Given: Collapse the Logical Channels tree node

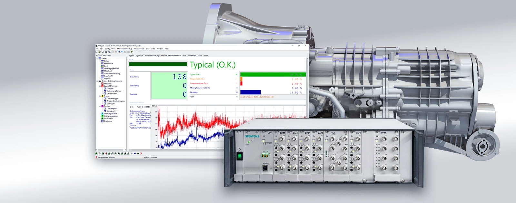Looking at the screenshot, I should tap(100, 86).
